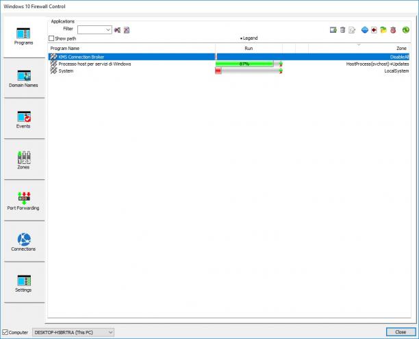
Task: Click the clear-filter icon next to the binoculars
Action: [x=127, y=30]
